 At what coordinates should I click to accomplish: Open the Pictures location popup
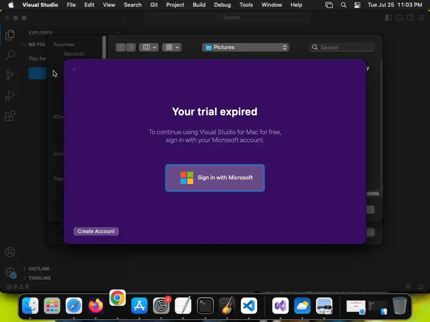245,47
